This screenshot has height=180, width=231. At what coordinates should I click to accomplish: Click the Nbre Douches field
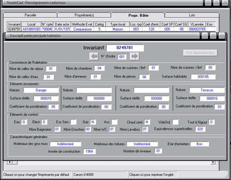pos(88,129)
